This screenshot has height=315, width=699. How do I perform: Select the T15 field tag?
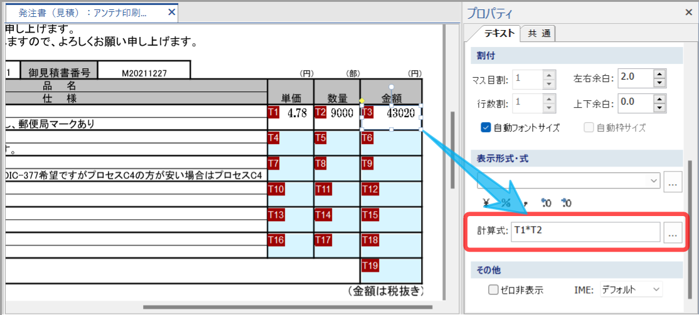pyautogui.click(x=370, y=215)
